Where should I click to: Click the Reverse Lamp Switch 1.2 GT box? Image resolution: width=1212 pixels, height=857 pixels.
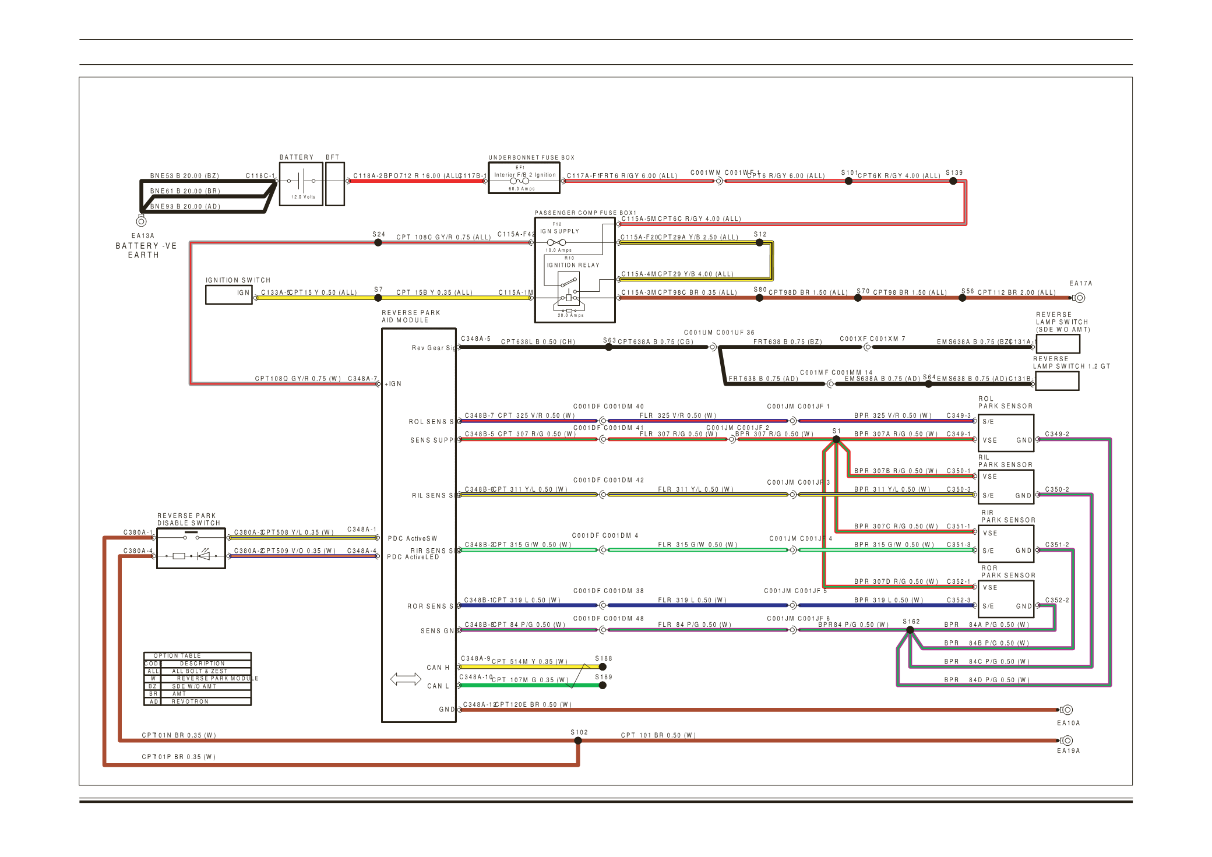(x=1057, y=381)
